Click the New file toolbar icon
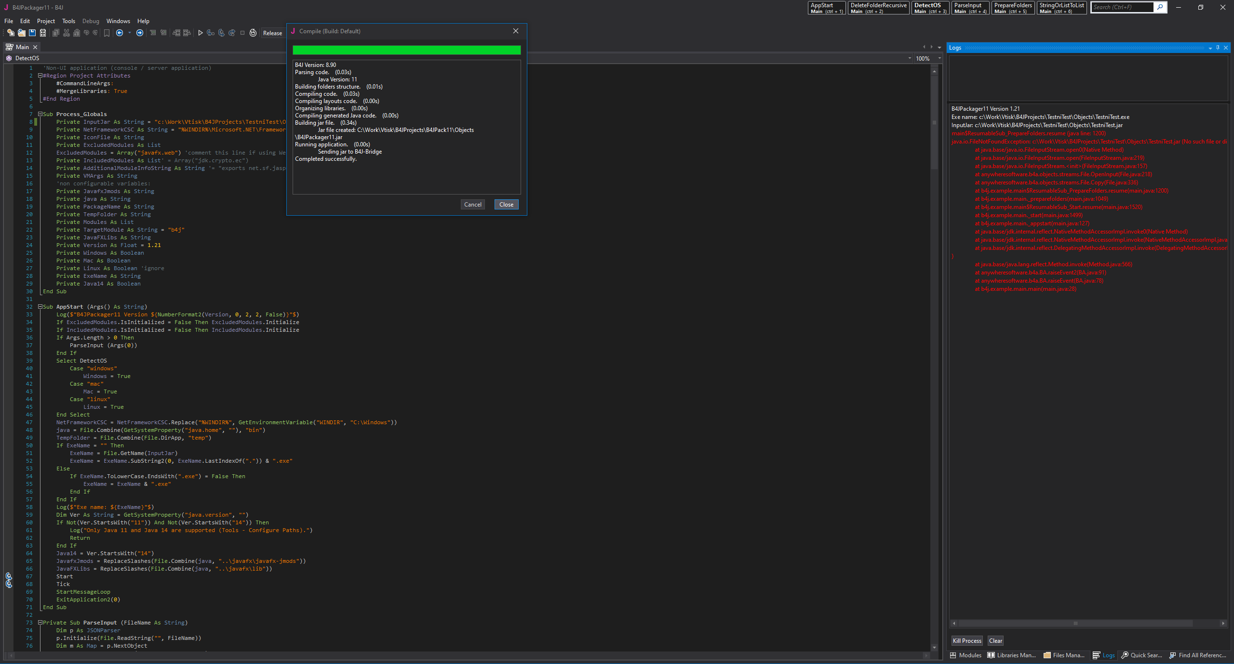 11,33
